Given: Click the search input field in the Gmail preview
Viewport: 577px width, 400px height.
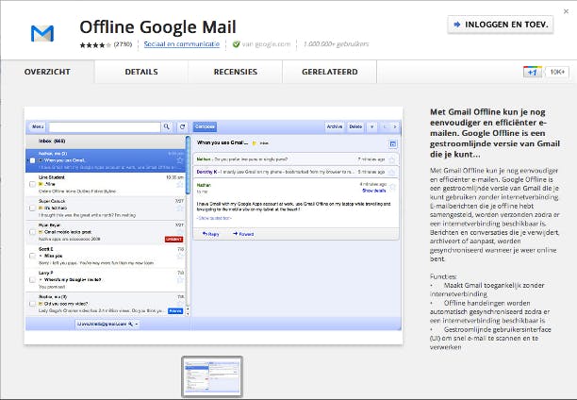Looking at the screenshot, I should [105, 126].
